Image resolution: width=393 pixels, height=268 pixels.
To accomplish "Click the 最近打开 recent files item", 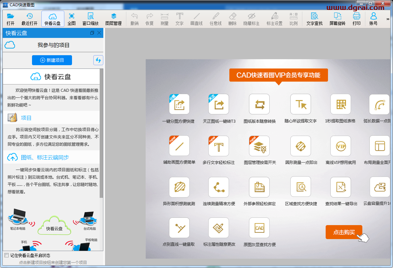I will [x=29, y=19].
